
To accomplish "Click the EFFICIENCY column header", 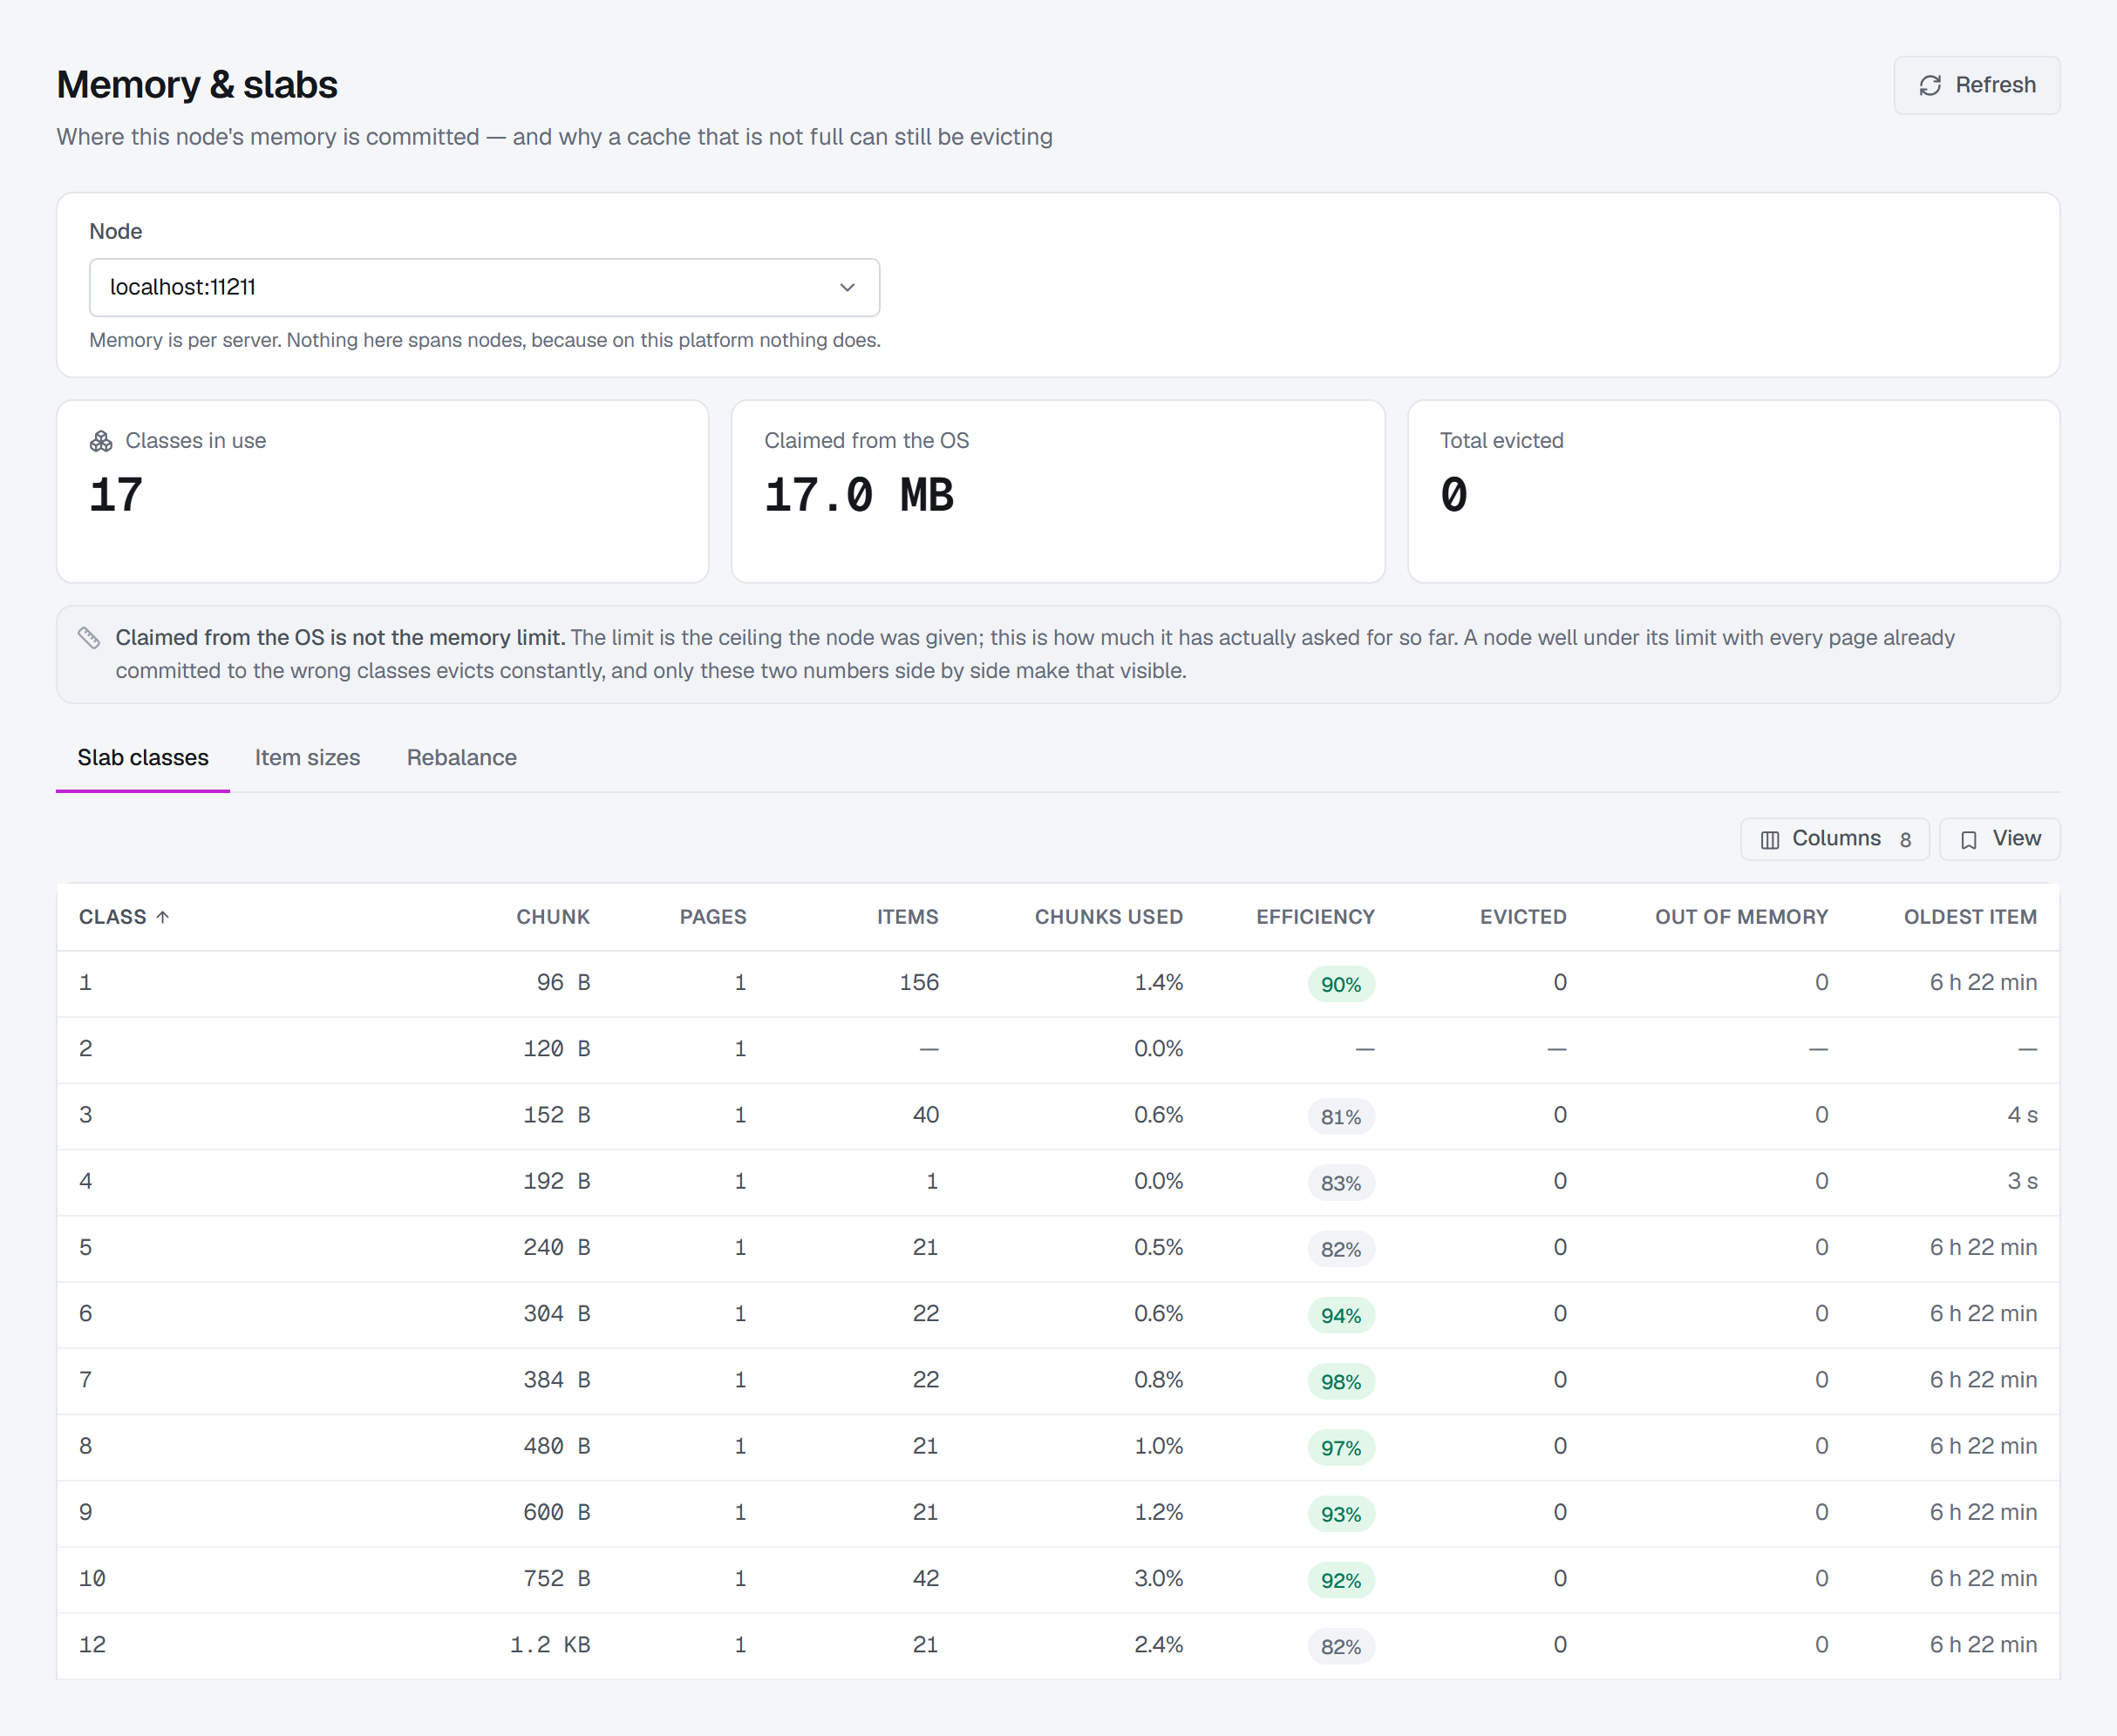I will pyautogui.click(x=1316, y=917).
